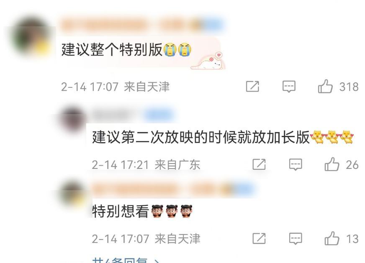Open reply box for 加长版 comment
Image resolution: width=365 pixels, height=263 pixels.
tap(296, 165)
